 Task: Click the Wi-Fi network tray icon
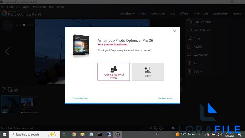click(x=217, y=134)
